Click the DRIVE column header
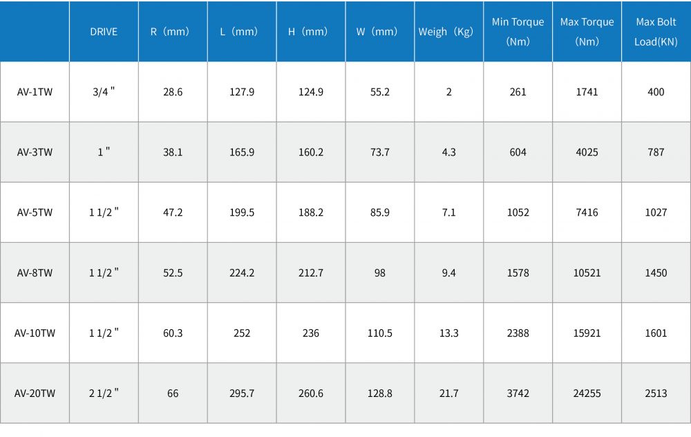 coord(104,32)
